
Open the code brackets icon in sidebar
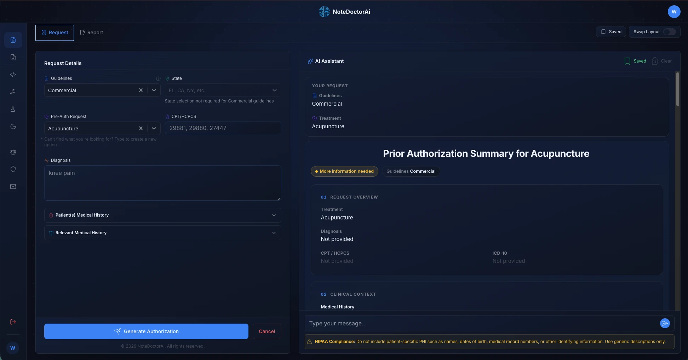pyautogui.click(x=13, y=75)
